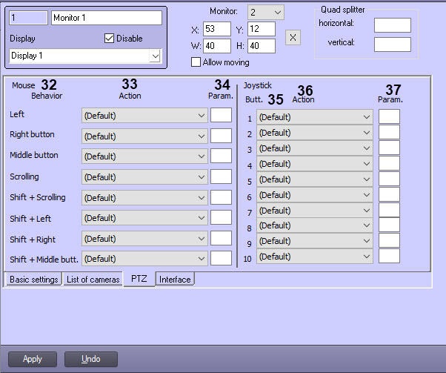Open joystick button 10 action dropdown
446x373 pixels.
tap(315, 257)
